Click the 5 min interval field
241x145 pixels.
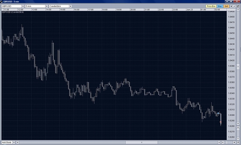coord(35,6)
